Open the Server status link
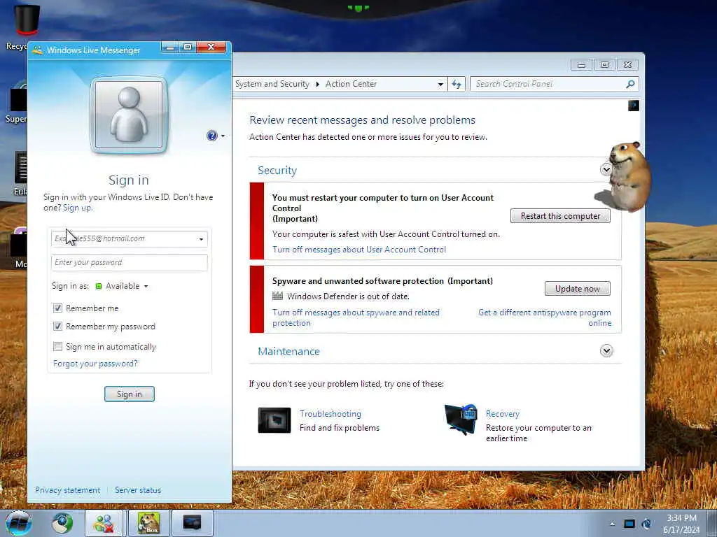717x537 pixels. pyautogui.click(x=138, y=490)
